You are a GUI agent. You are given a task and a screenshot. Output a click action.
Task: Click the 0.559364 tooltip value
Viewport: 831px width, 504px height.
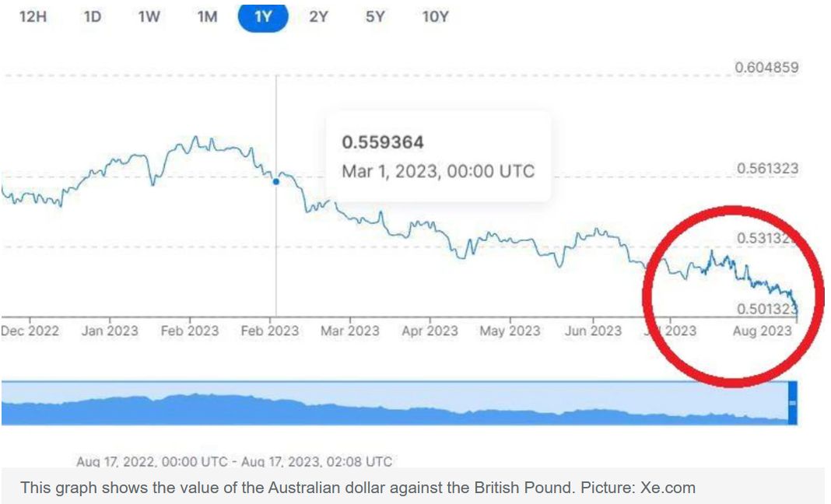pyautogui.click(x=383, y=142)
